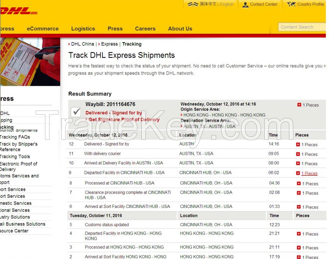Click the Hong Kong origin service area link
Image resolution: width=329 pixels, height=259 pixels.
point(224,115)
